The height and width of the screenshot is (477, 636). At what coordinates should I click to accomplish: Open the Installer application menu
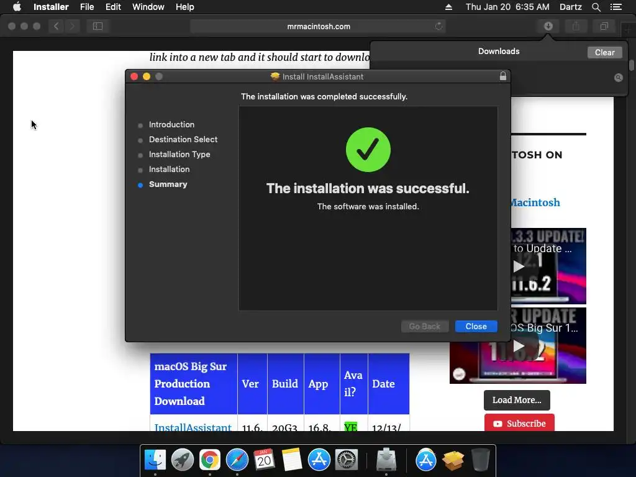(x=51, y=7)
